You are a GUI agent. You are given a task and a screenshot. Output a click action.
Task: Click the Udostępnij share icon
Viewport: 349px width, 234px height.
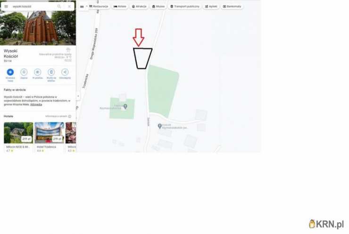click(x=65, y=72)
